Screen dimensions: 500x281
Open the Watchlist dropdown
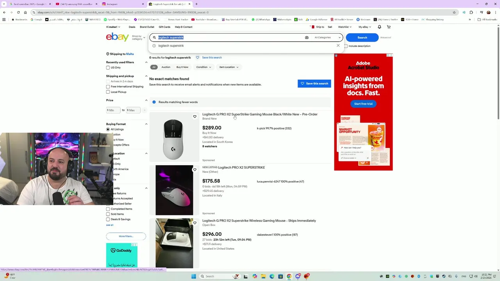click(x=345, y=27)
